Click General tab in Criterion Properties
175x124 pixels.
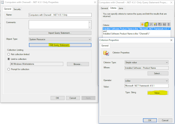(x=105, y=46)
